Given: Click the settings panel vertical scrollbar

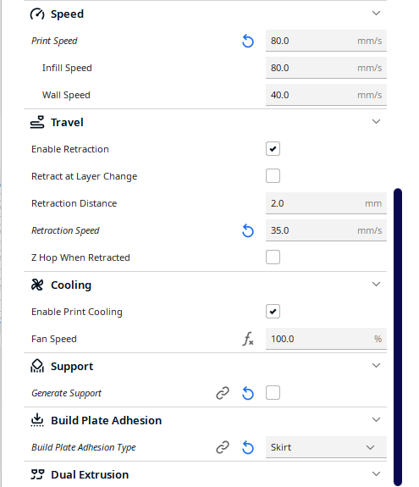Looking at the screenshot, I should tap(398, 337).
